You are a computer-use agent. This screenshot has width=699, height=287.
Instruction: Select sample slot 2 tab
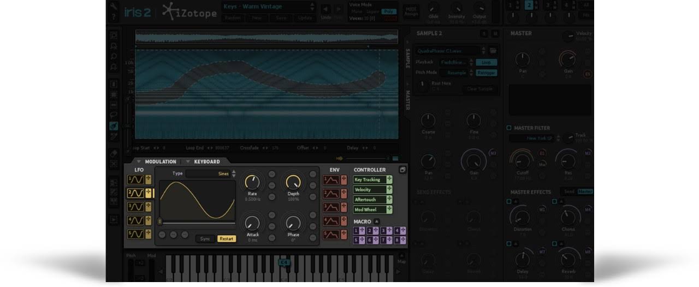[x=529, y=5]
